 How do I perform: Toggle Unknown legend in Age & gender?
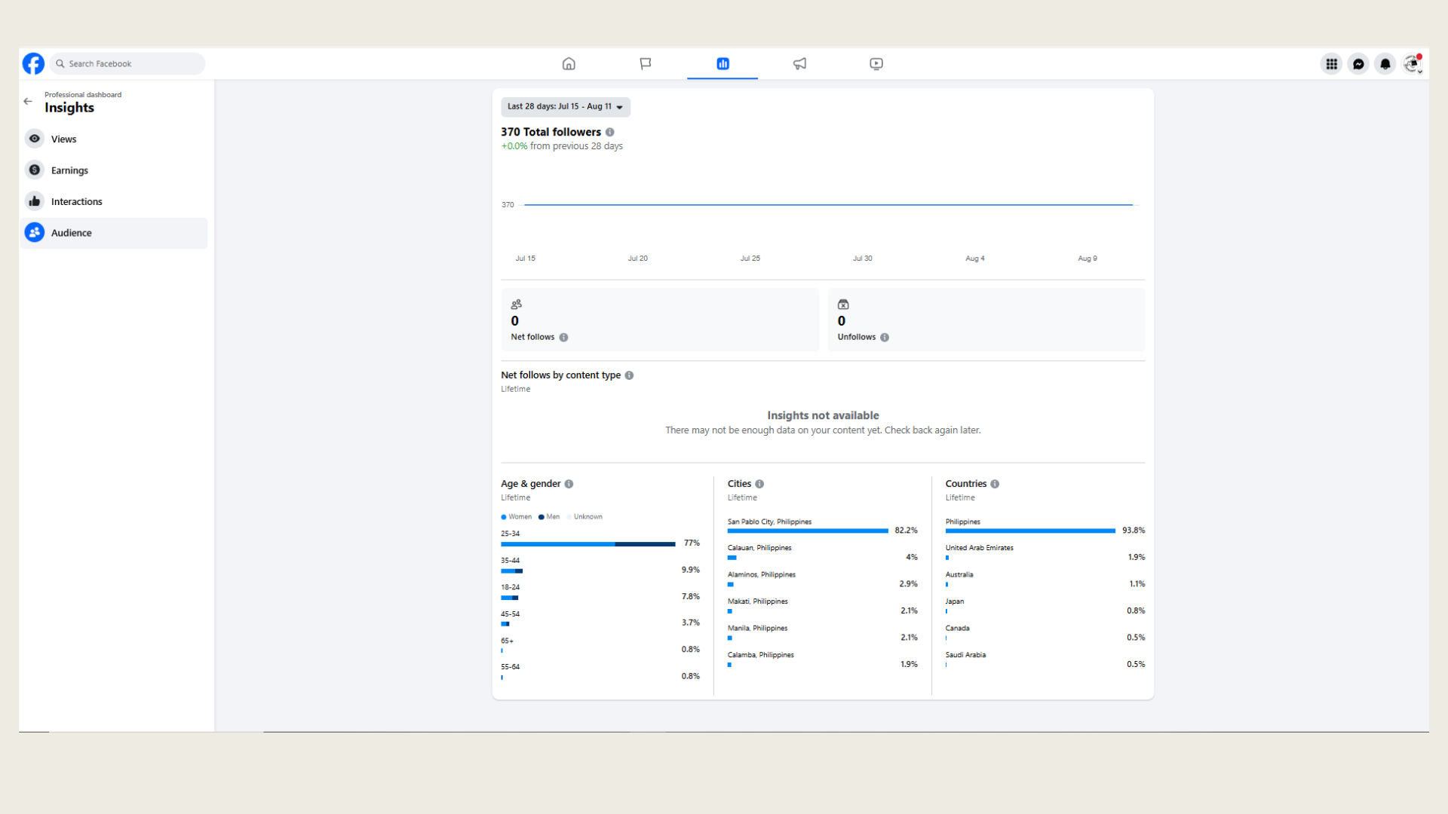tap(585, 517)
